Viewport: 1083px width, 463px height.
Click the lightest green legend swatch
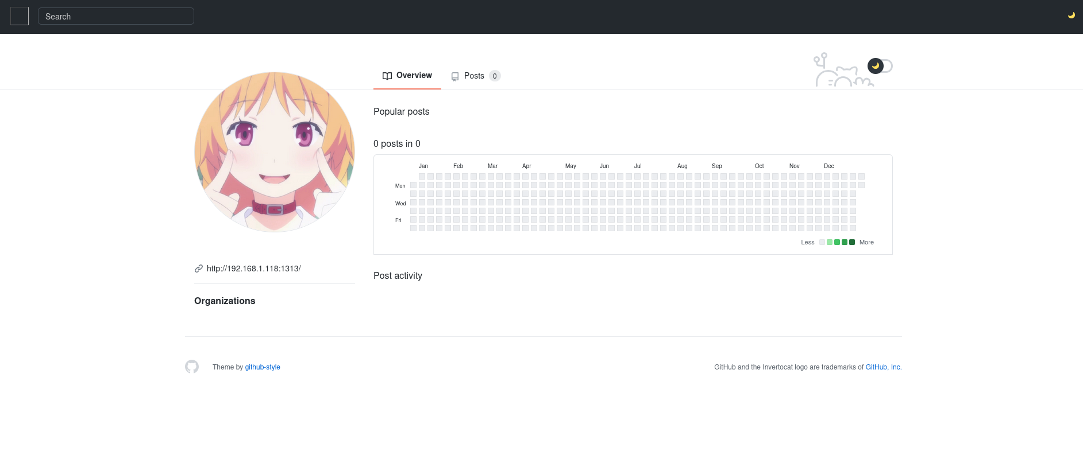click(830, 242)
